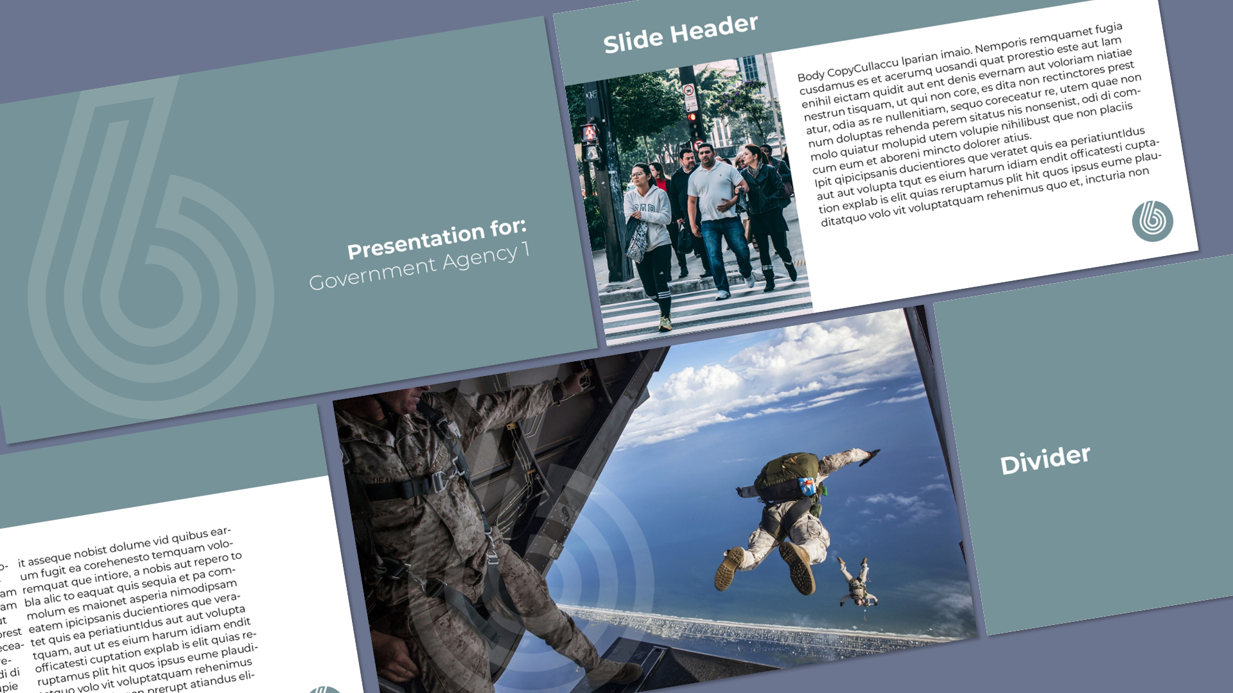Select the 'Slide Header' heading
1233x693 pixels.
click(681, 33)
